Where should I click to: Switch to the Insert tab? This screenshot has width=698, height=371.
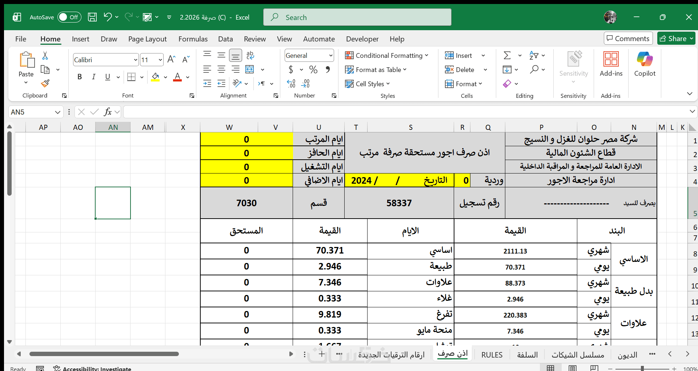pos(80,39)
